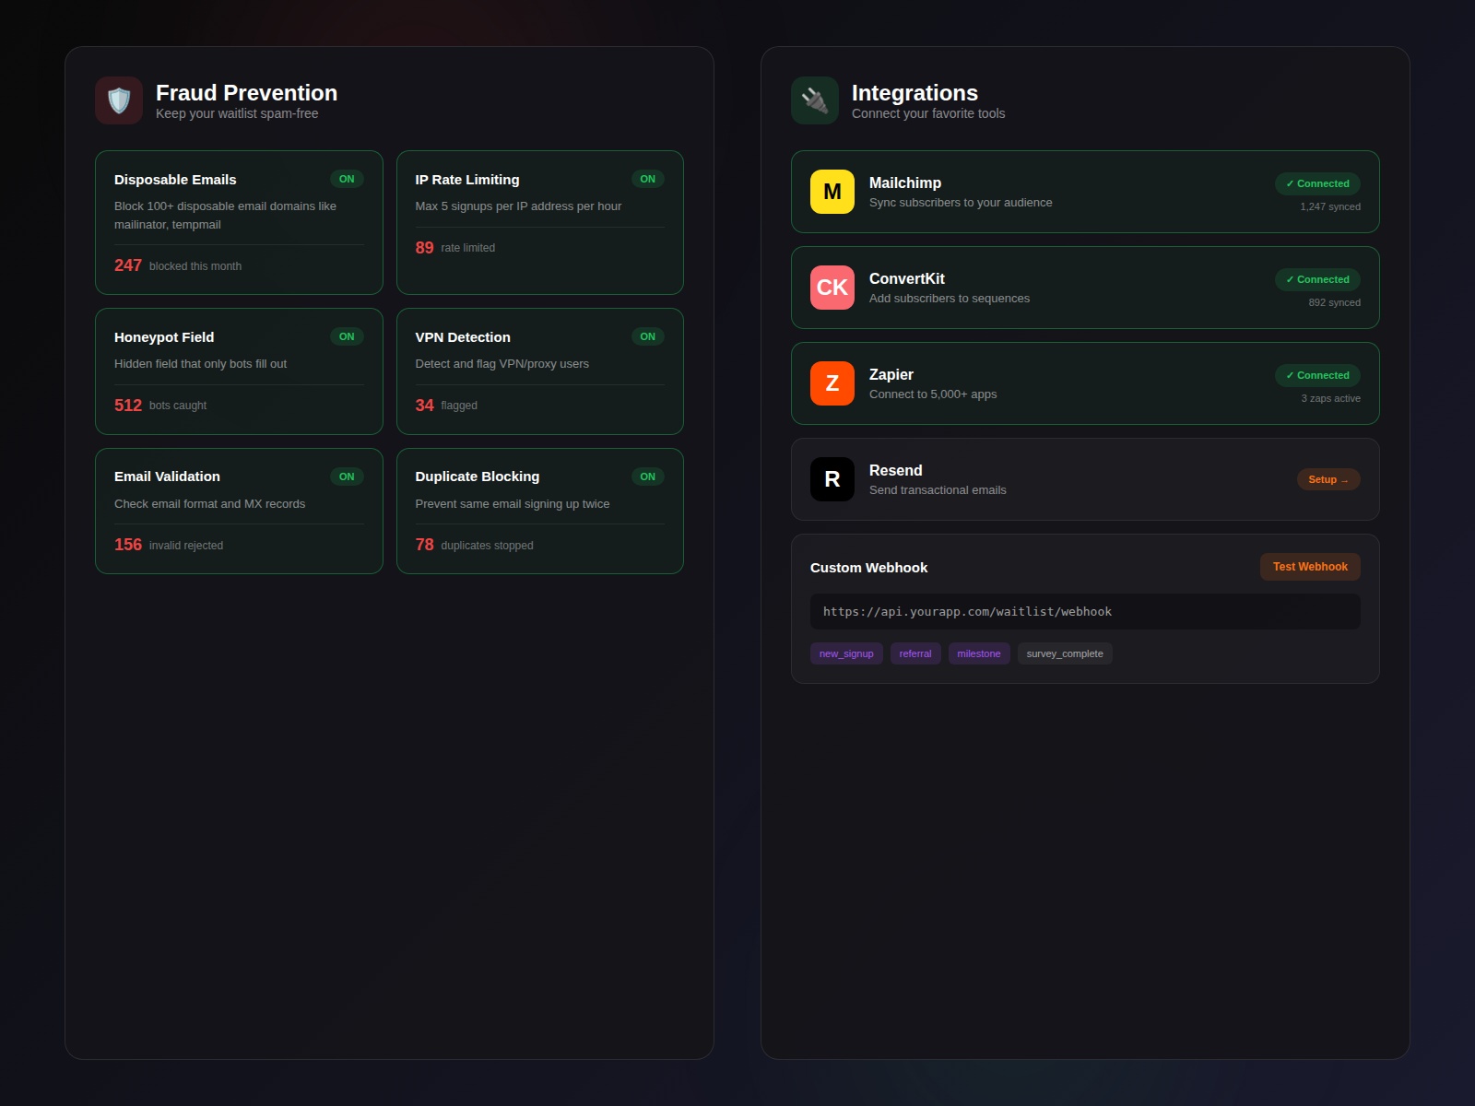Click the Test Webhook button

[1309, 567]
